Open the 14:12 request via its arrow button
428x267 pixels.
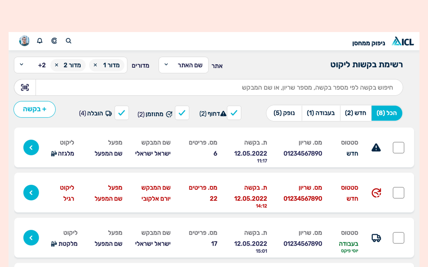click(x=31, y=193)
